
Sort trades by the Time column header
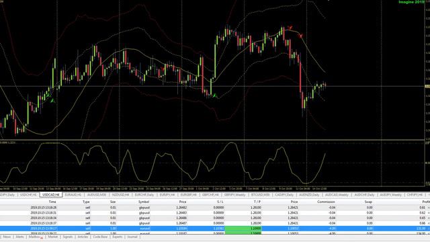[52, 202]
